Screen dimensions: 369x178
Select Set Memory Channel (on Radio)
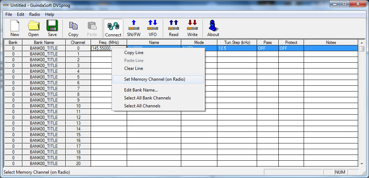point(158,79)
